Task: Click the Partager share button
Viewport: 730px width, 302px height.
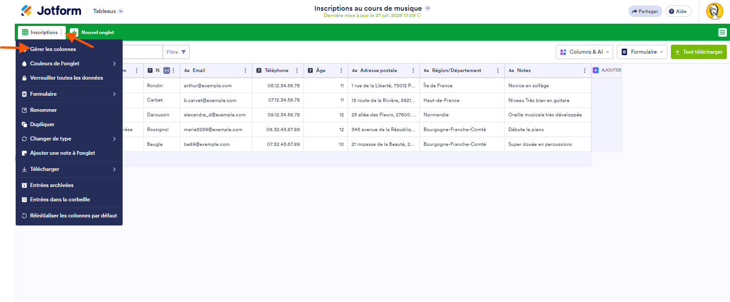Action: tap(645, 11)
